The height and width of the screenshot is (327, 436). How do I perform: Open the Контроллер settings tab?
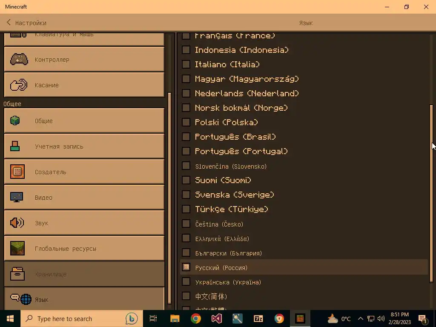tap(84, 59)
